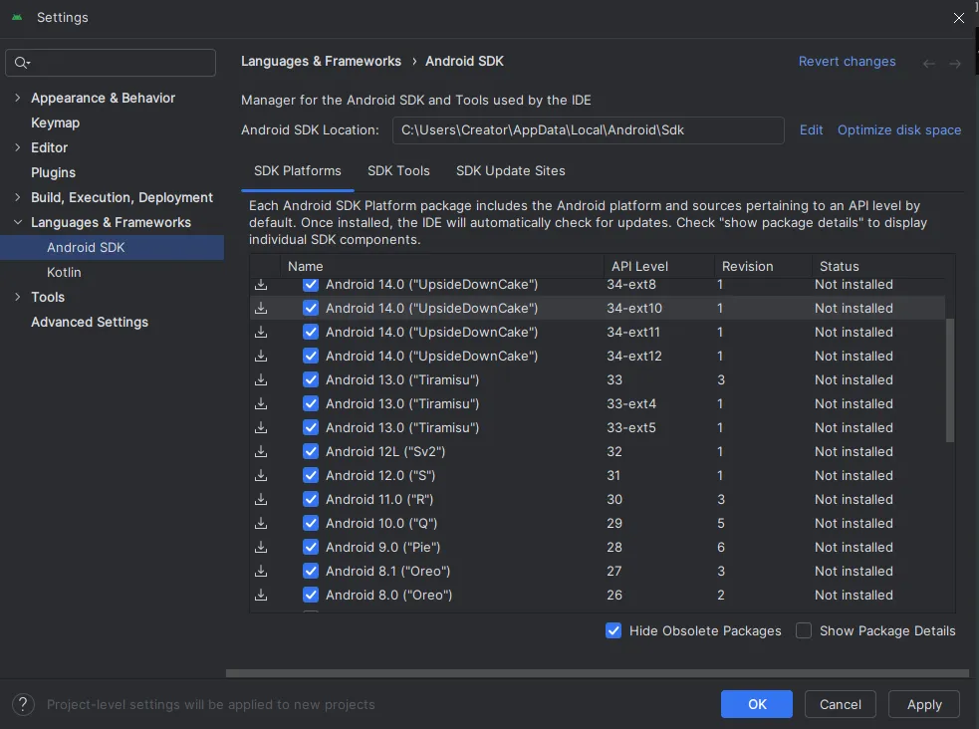Select the Android 10.0 ("Q") row name
Image resolution: width=979 pixels, height=729 pixels.
381,524
